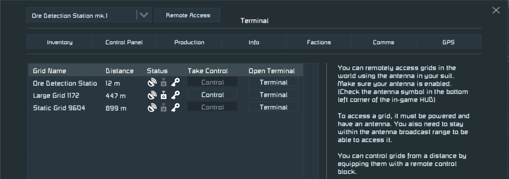Click key icon for Static Grid 9604
Screen dimensions: 509x179
click(x=175, y=107)
